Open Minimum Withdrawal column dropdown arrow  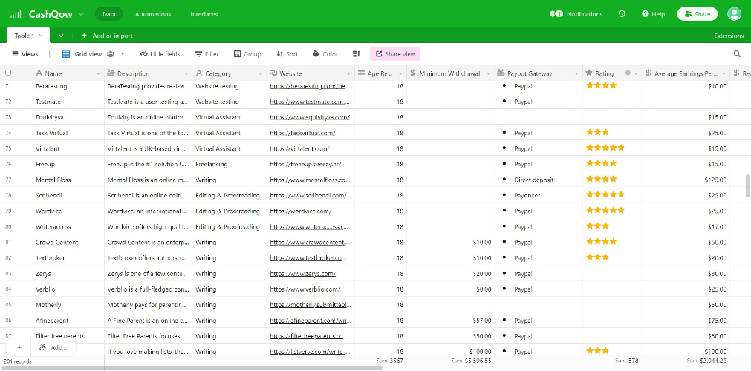pos(489,73)
